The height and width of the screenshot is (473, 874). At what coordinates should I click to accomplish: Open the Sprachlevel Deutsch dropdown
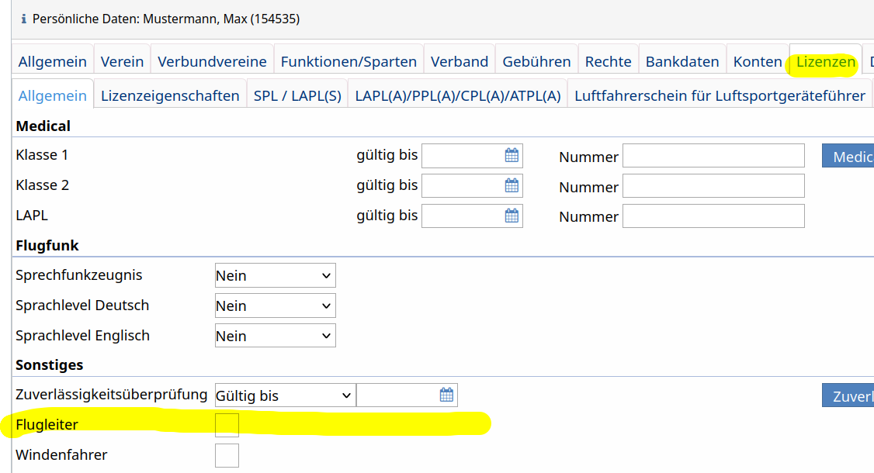(275, 306)
